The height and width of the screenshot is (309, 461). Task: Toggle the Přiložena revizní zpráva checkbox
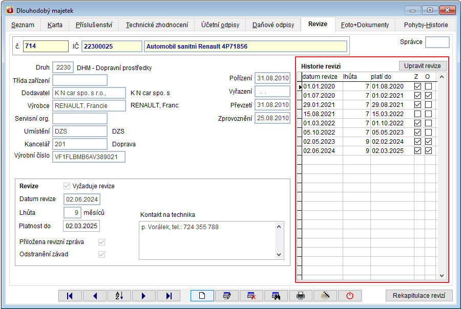pyautogui.click(x=102, y=242)
